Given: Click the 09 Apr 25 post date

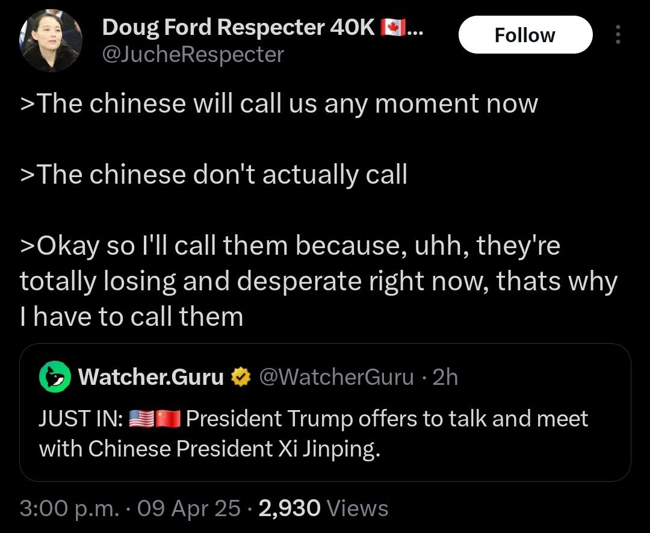Looking at the screenshot, I should coord(188,508).
